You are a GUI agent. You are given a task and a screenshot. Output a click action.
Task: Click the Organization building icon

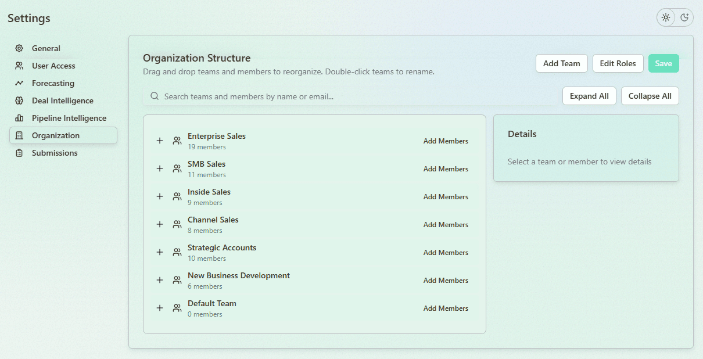(19, 135)
